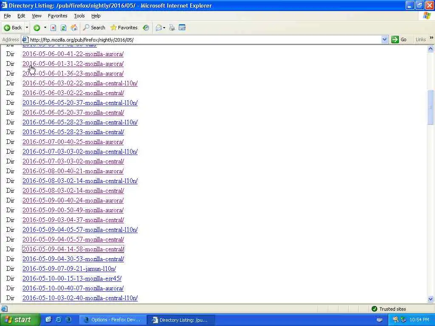This screenshot has width=435, height=326.
Task: Open the Favorites menu
Action: coord(57,16)
